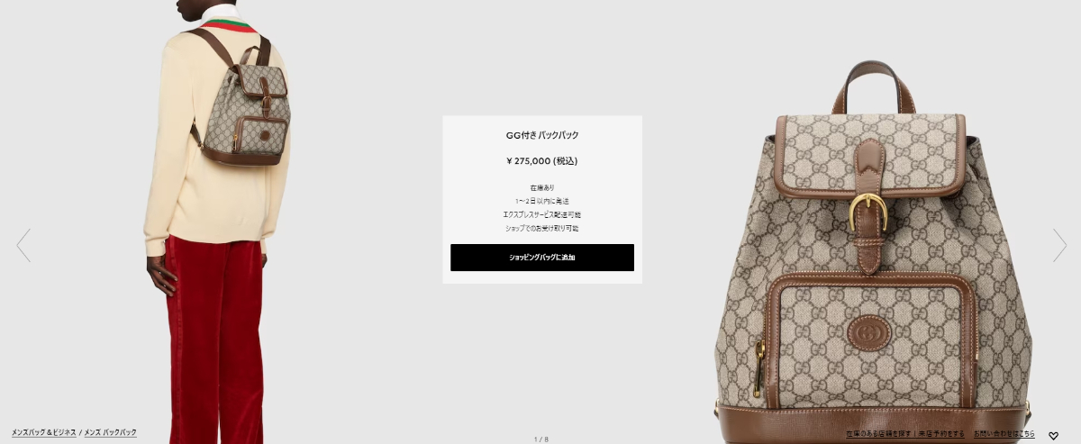Viewport: 1081px width, 444px height.
Task: Open メンズ バックパック breadcrumb link
Action: click(111, 433)
